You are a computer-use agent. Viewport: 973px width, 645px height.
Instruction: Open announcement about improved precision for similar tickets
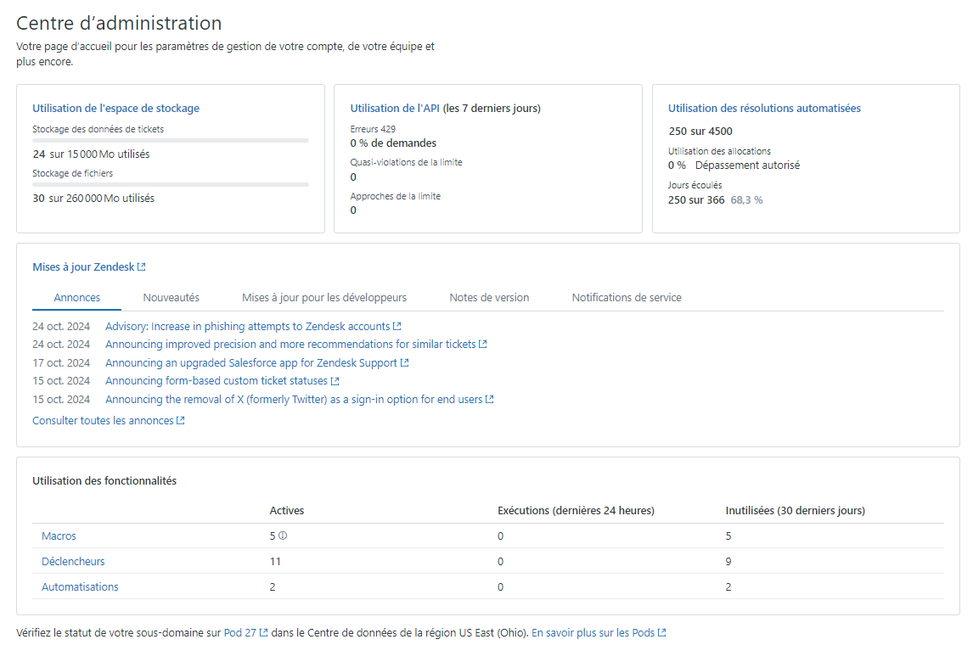[290, 345]
